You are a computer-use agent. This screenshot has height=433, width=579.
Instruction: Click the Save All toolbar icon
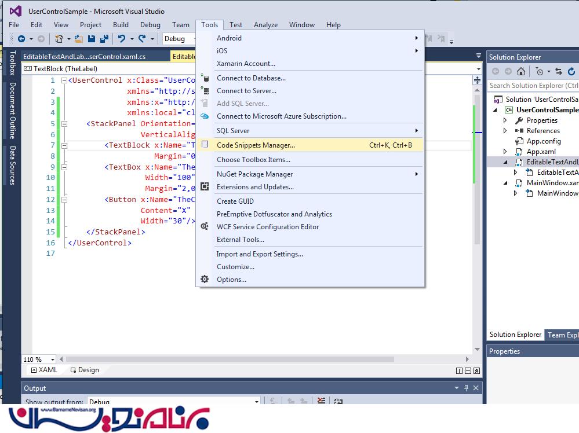coord(104,39)
